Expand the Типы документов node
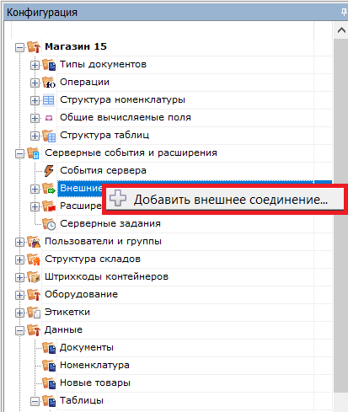This screenshot has width=348, height=412. tap(35, 65)
